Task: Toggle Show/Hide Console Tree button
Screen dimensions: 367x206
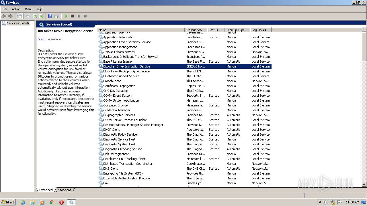Action: [19, 16]
